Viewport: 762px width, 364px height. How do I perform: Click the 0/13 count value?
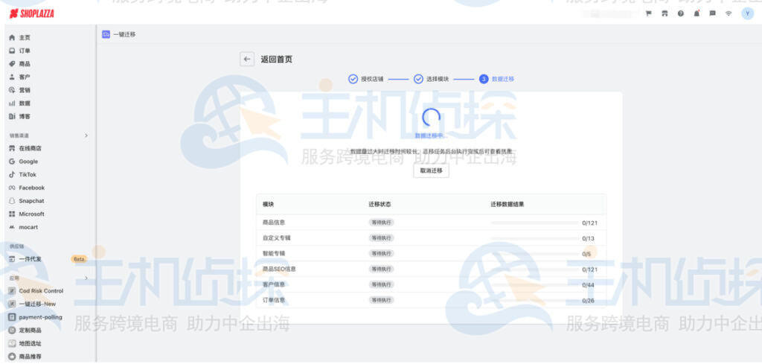click(x=588, y=239)
